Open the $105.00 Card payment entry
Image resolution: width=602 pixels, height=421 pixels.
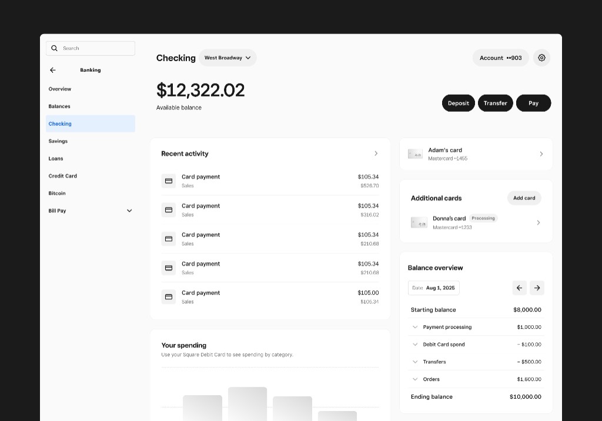[x=270, y=296]
